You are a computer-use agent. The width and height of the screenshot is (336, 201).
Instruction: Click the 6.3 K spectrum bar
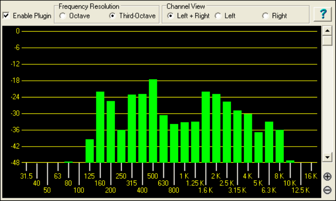click(x=269, y=142)
